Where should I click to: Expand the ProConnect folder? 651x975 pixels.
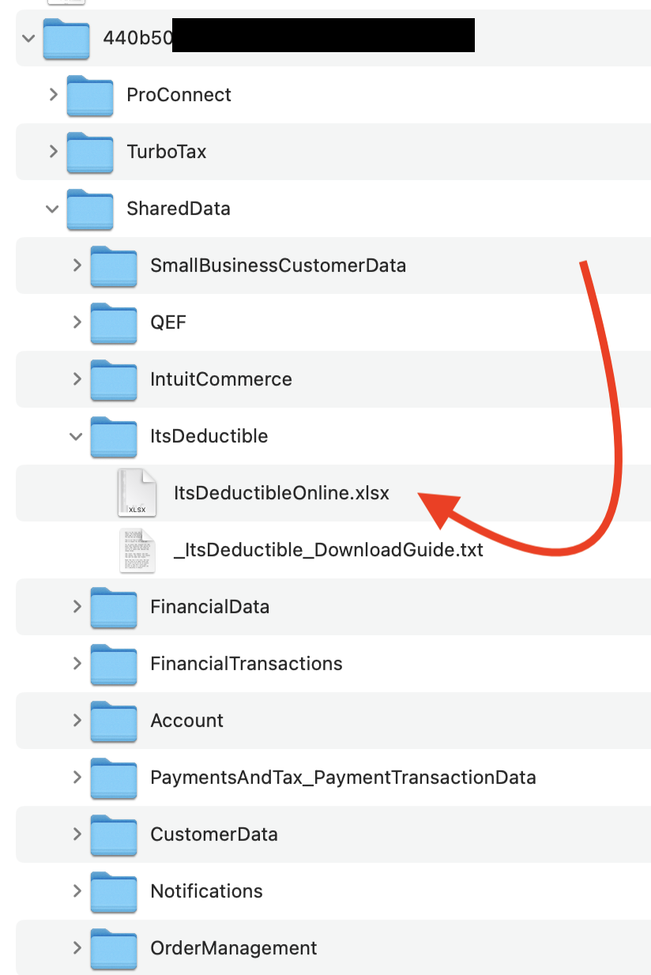pyautogui.click(x=53, y=95)
